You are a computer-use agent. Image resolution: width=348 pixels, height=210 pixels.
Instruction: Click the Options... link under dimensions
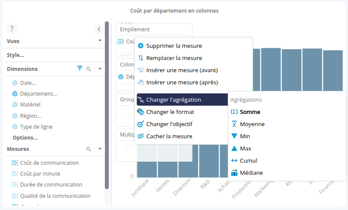pos(25,137)
